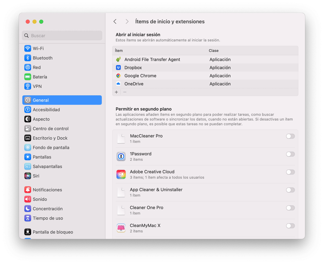The height and width of the screenshot is (264, 324).
Task: Enable MacCleaner Pro background toggle
Action: [290, 136]
